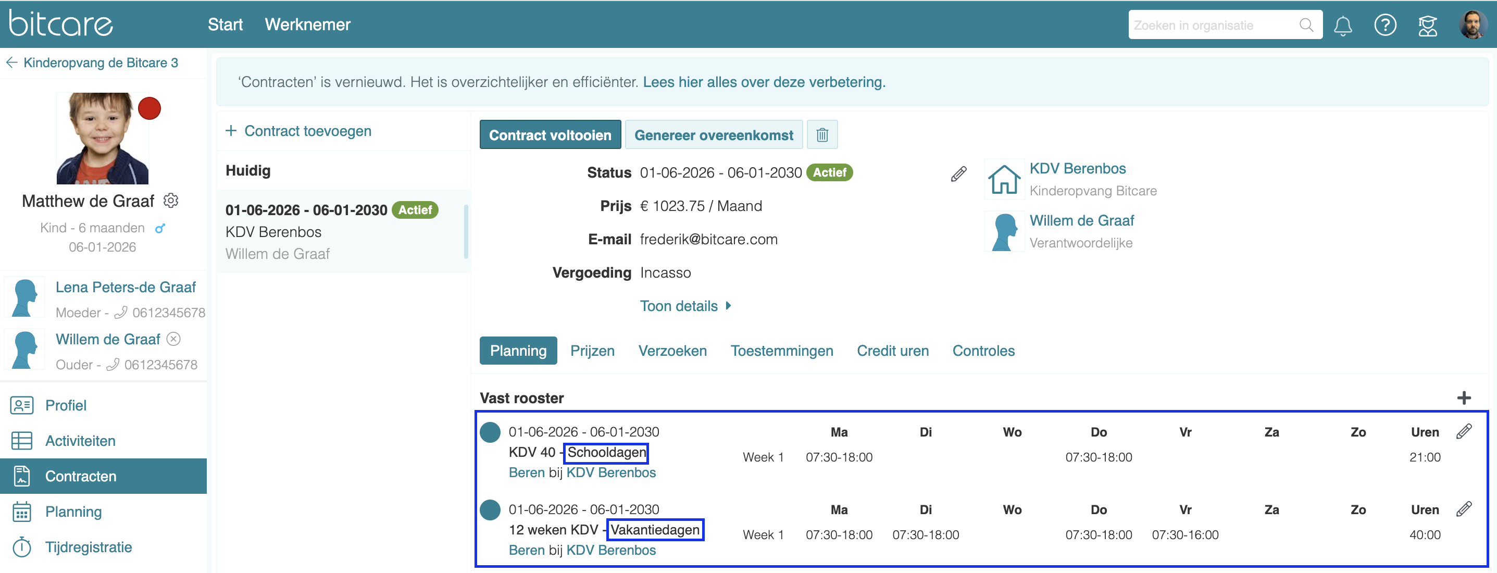Go back to Kinderopvang de Bitcare 3
Image resolution: width=1497 pixels, height=573 pixels.
coord(92,63)
